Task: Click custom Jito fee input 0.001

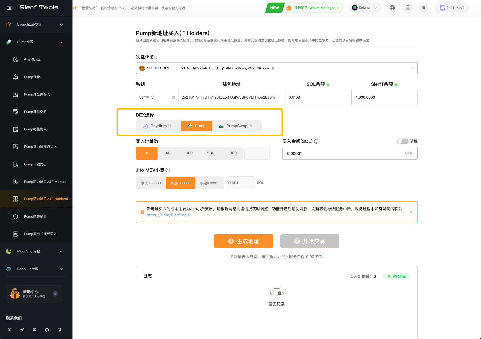Action: coord(240,183)
